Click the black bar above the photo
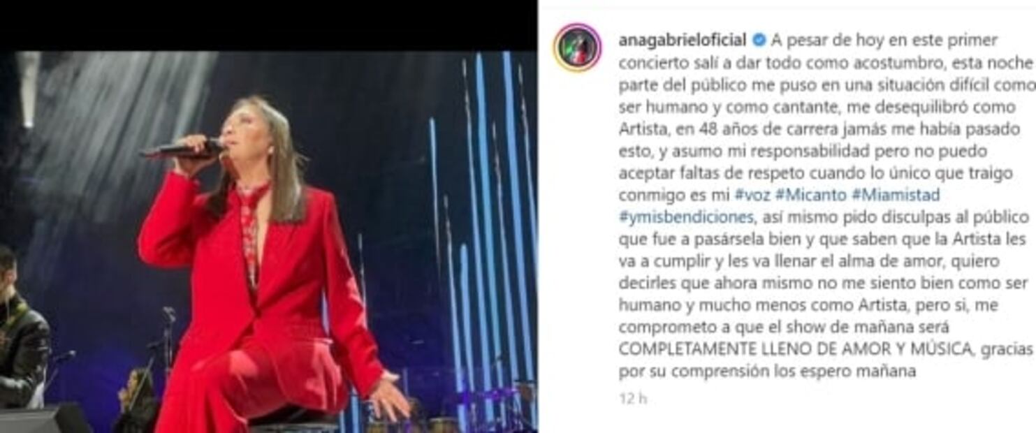Screen dimensions: 1036x433 [268, 25]
